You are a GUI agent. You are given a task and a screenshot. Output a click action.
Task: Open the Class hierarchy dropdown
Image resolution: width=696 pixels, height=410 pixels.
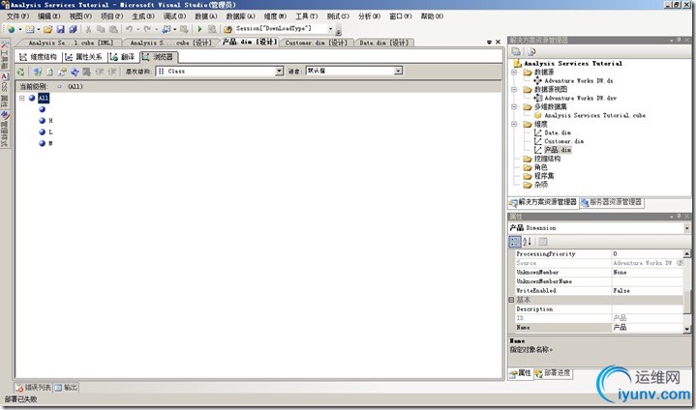[x=279, y=71]
